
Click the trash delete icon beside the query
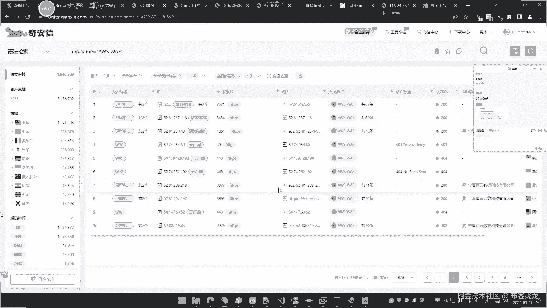437,51
